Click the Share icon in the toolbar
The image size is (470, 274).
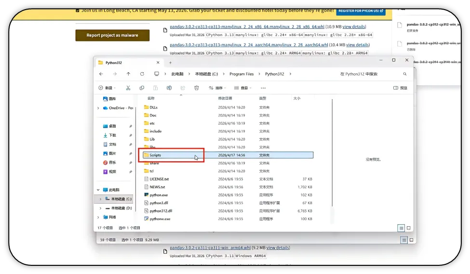pyautogui.click(x=183, y=88)
